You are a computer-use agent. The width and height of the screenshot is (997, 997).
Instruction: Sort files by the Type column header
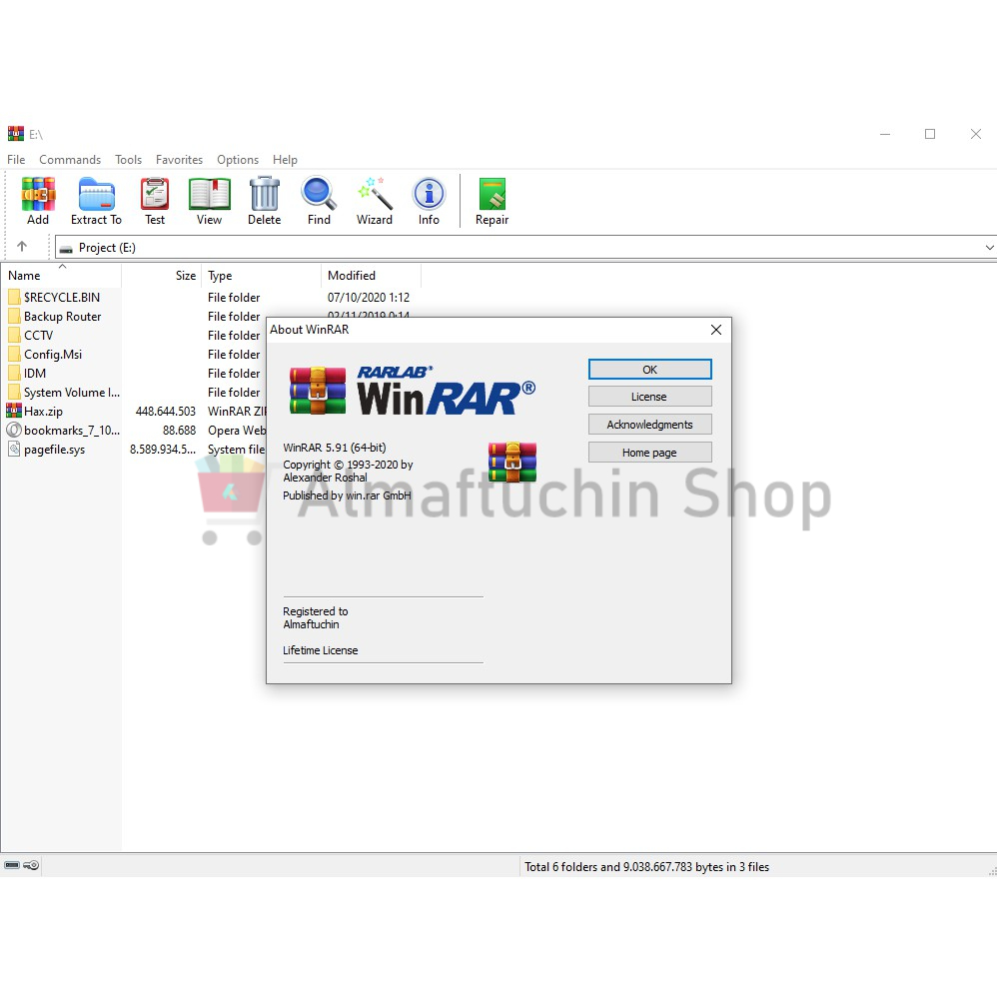[262, 276]
